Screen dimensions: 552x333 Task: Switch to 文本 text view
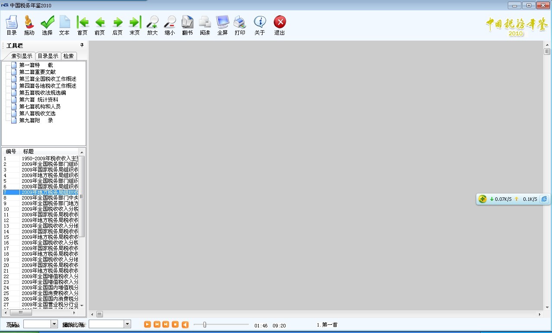tap(64, 25)
